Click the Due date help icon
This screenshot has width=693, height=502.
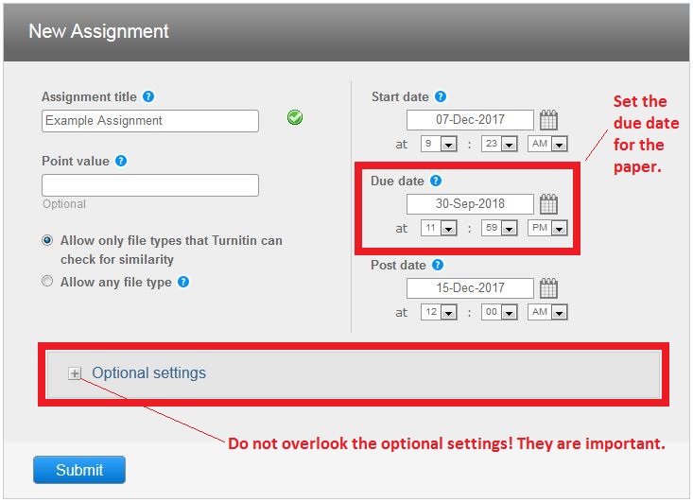(x=435, y=181)
